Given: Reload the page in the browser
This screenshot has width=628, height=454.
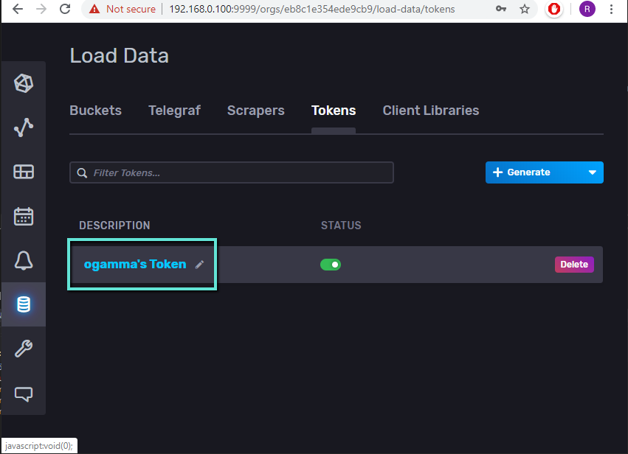Looking at the screenshot, I should (65, 9).
